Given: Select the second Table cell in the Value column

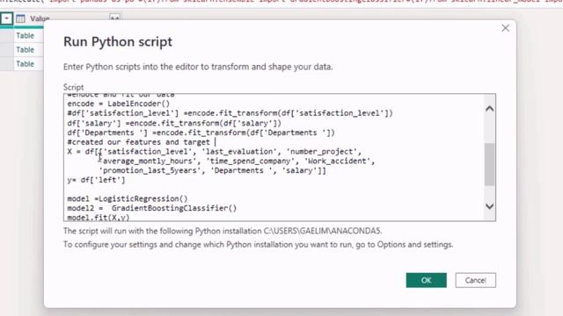Looking at the screenshot, I should [26, 50].
